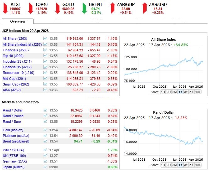This screenshot has width=210, height=171.
Task: Click chart icon next to Gold (usd/oz)
Action: coord(45,130)
